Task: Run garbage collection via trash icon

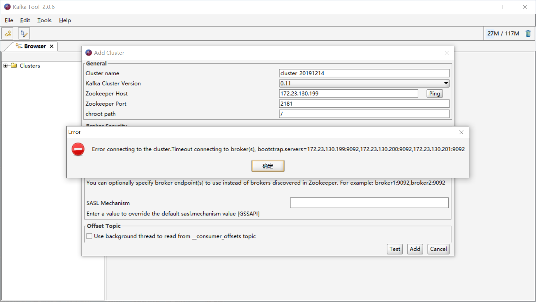Action: [528, 34]
